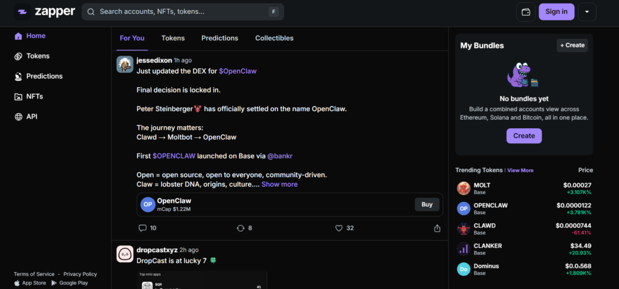
Task: Click the Zapper logo icon
Action: (x=22, y=12)
